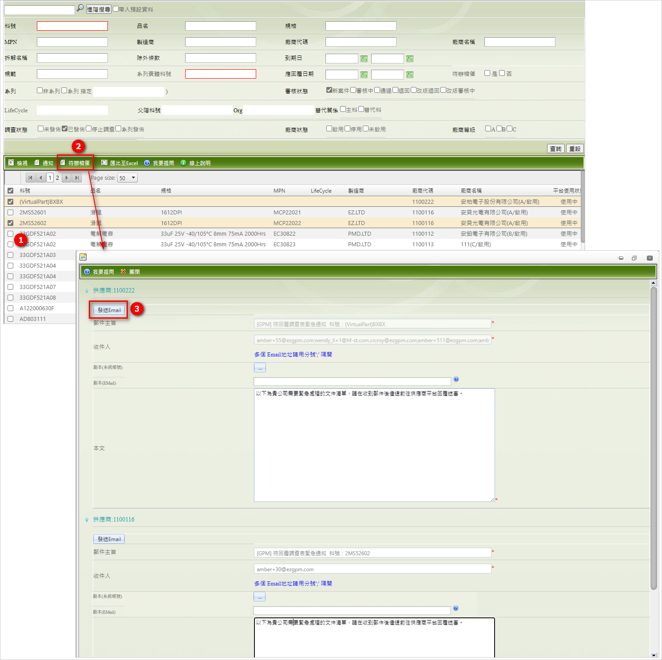
Task: Click help icon beside first 副本(EMail) field
Action: (456, 379)
